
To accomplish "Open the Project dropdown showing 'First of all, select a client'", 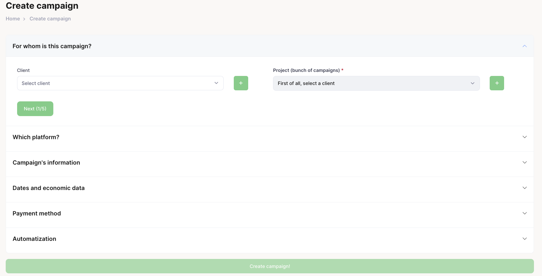I will pyautogui.click(x=376, y=83).
